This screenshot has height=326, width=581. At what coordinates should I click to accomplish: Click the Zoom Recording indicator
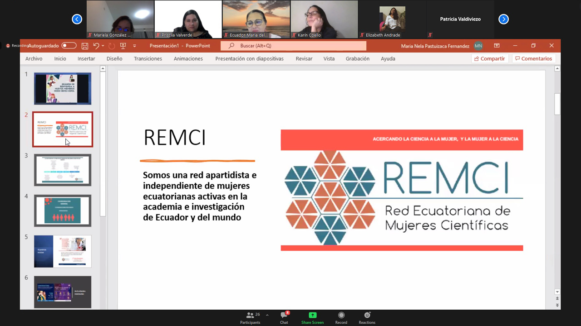[17, 46]
